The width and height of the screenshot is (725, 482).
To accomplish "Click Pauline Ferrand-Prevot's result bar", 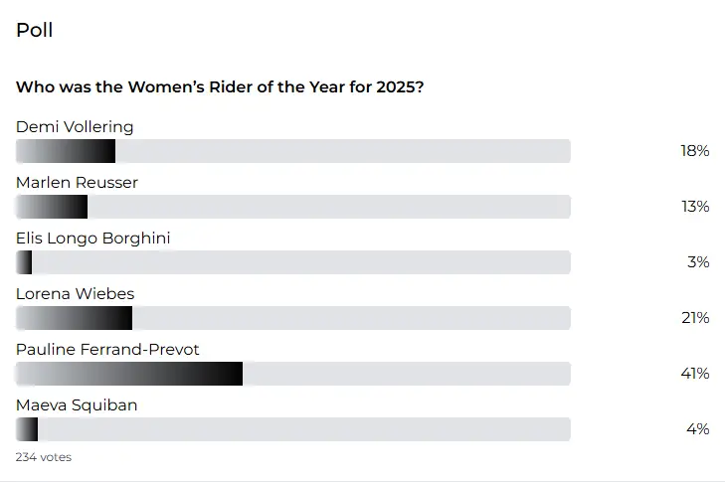I will coord(293,374).
